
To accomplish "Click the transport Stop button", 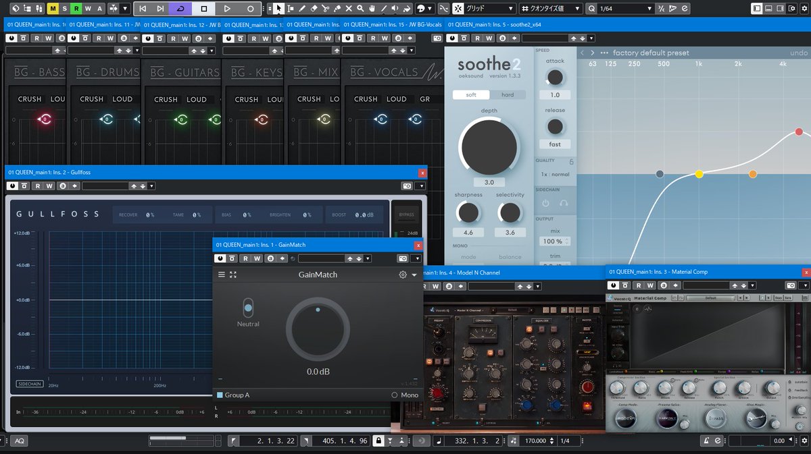I will [x=204, y=9].
